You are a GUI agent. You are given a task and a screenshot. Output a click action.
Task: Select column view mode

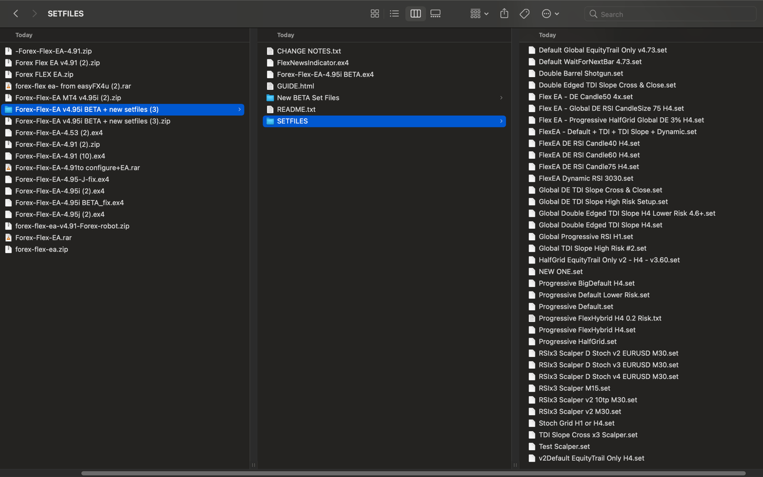[416, 14]
